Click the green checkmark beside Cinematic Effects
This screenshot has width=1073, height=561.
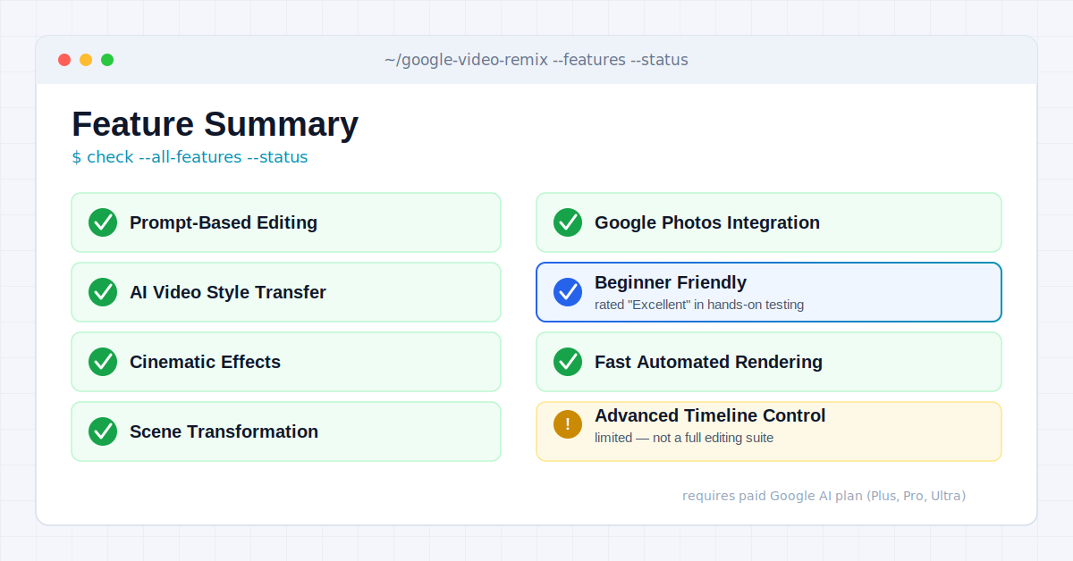click(103, 362)
